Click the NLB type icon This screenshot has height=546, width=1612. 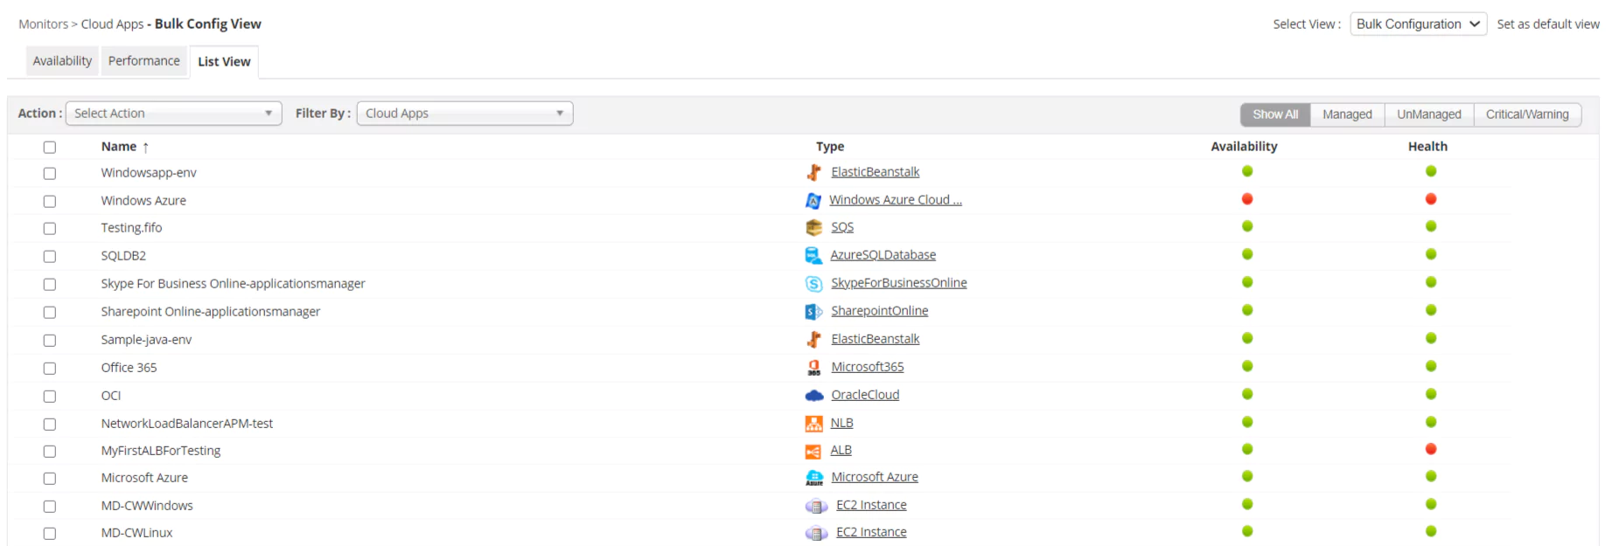[x=813, y=423]
